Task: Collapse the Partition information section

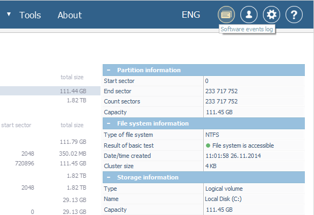Action: pyautogui.click(x=109, y=70)
